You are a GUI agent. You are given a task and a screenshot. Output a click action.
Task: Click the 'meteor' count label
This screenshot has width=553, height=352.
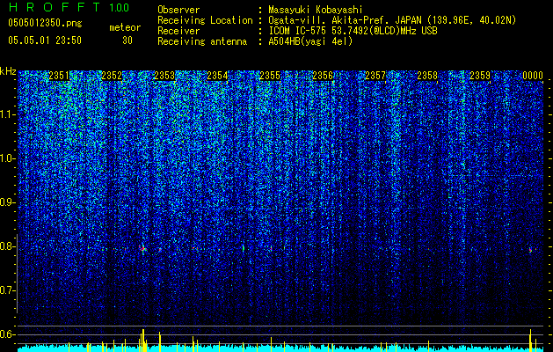tap(125, 27)
